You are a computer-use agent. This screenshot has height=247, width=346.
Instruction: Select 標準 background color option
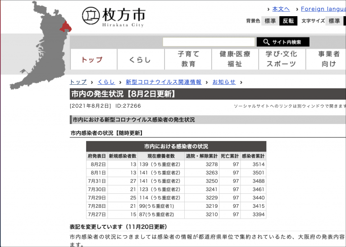tap(270, 21)
